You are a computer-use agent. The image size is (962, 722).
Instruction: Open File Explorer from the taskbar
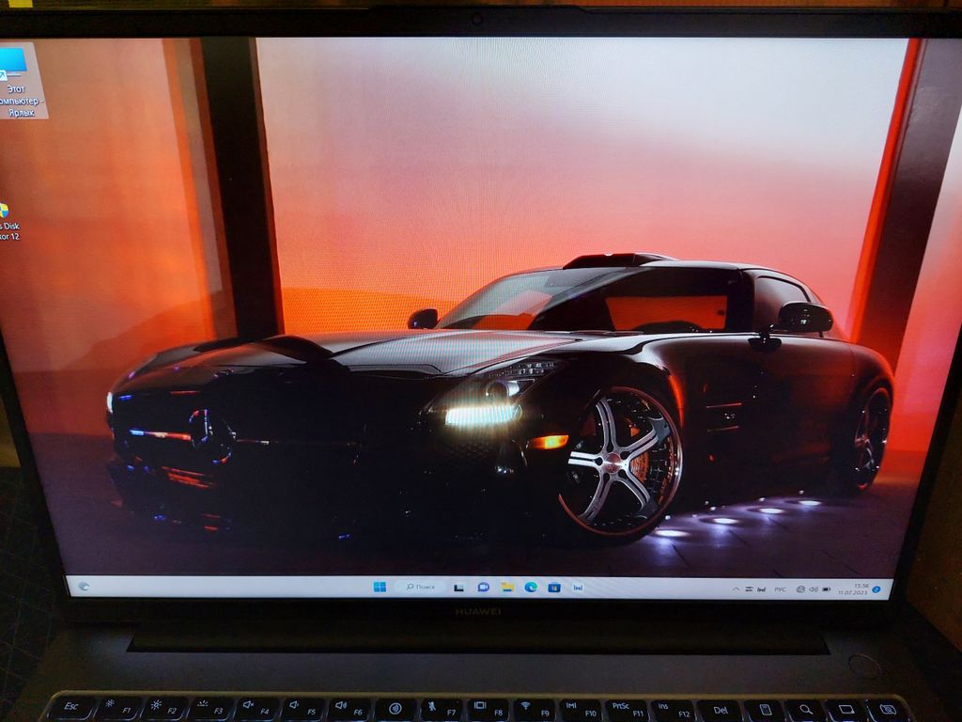click(x=507, y=587)
